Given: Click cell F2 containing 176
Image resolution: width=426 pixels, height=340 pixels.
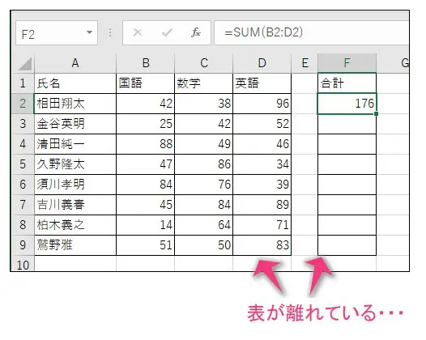Looking at the screenshot, I should pos(347,104).
